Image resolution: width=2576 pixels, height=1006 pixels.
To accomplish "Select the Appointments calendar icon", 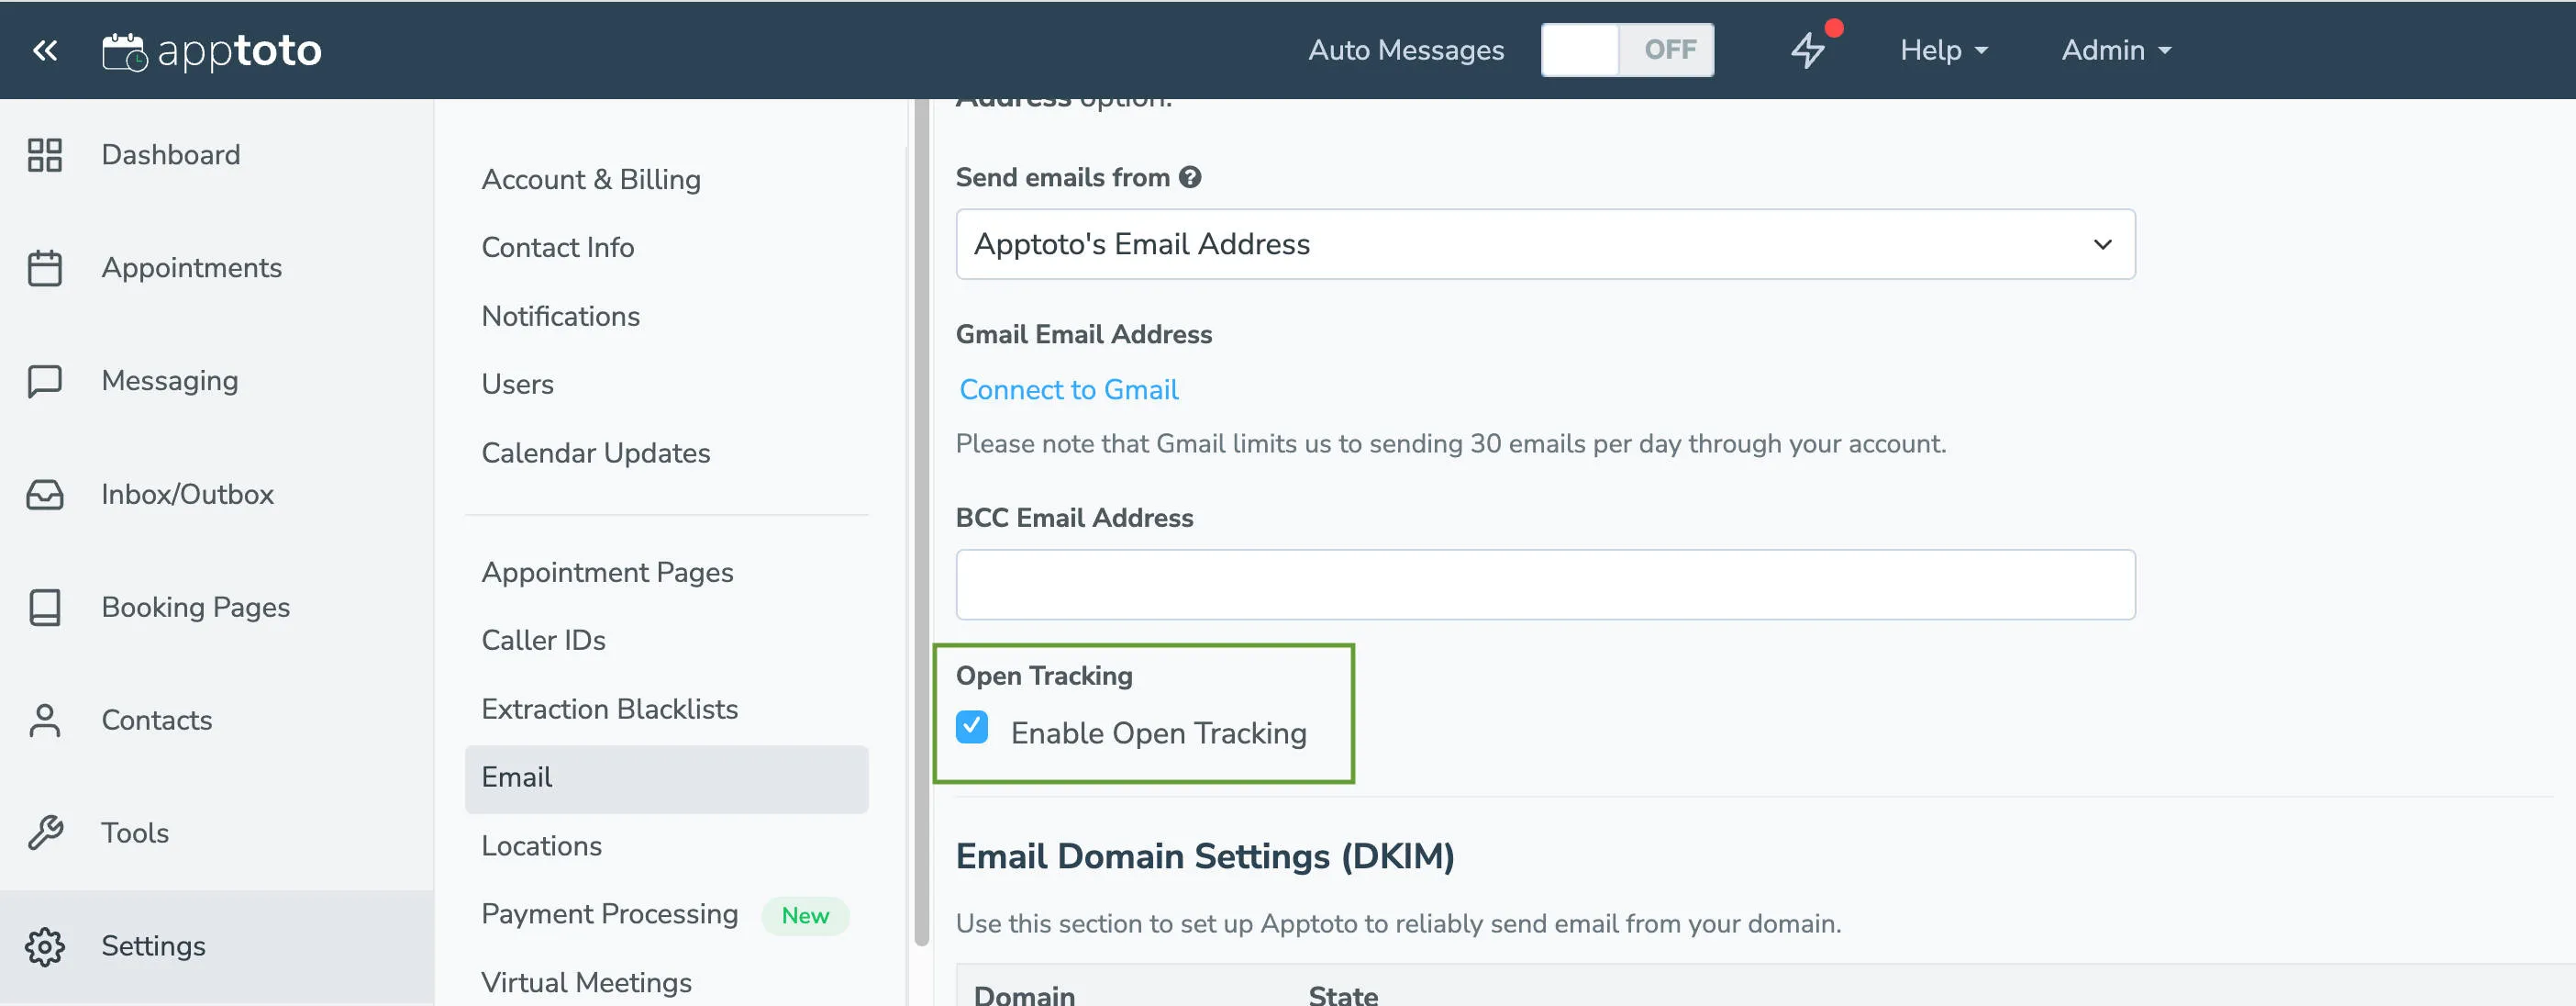I will [x=44, y=267].
